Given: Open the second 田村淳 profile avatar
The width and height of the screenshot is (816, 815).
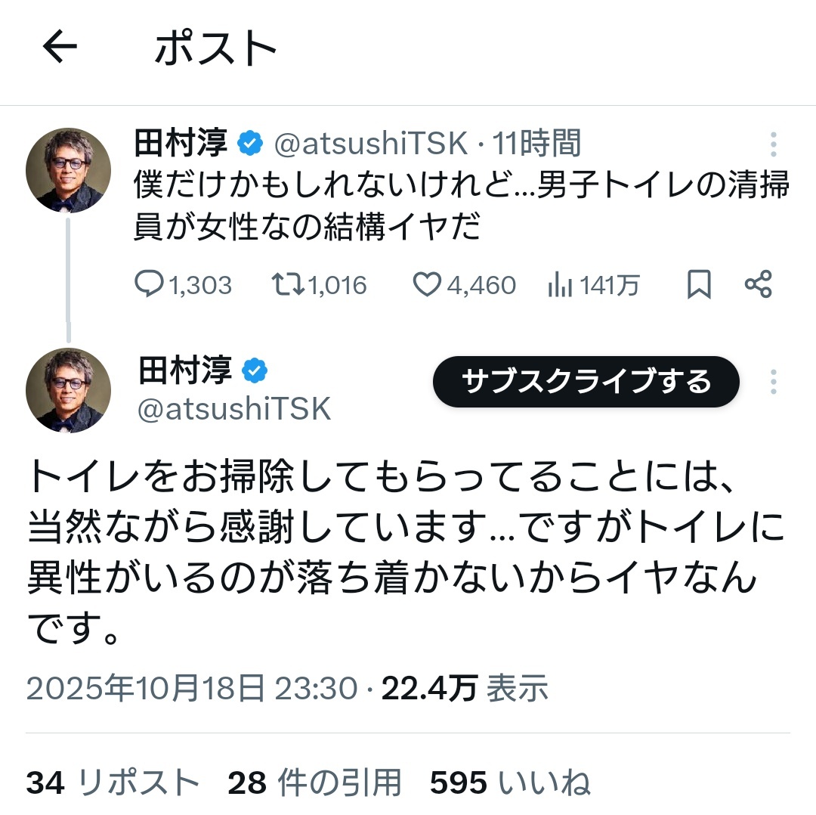Looking at the screenshot, I should pyautogui.click(x=69, y=390).
